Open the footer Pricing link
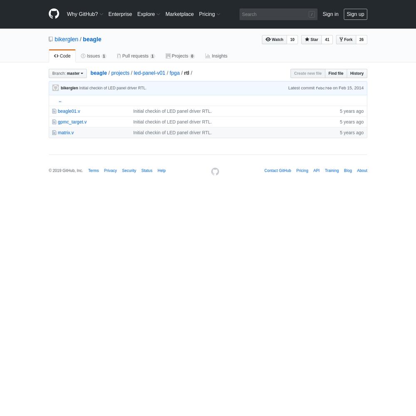416x416 pixels. click(302, 171)
